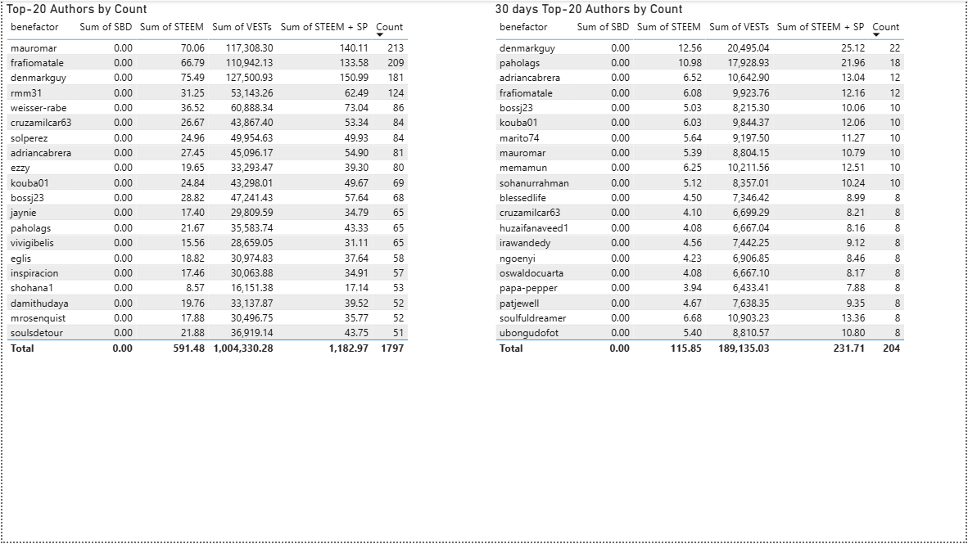Select ezzy row

point(207,168)
